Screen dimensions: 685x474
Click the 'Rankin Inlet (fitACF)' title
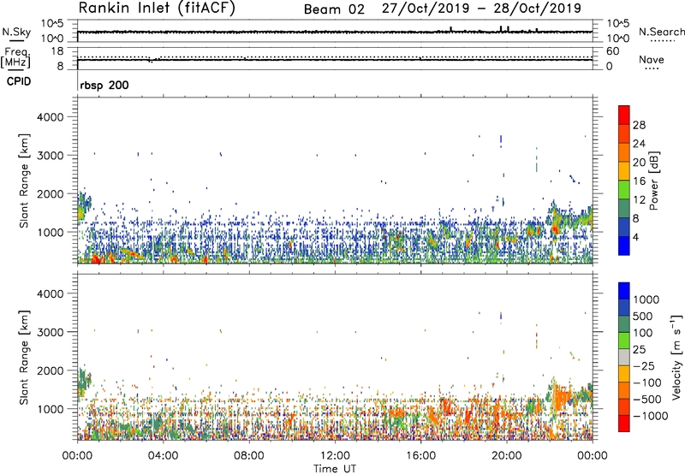[x=157, y=8]
